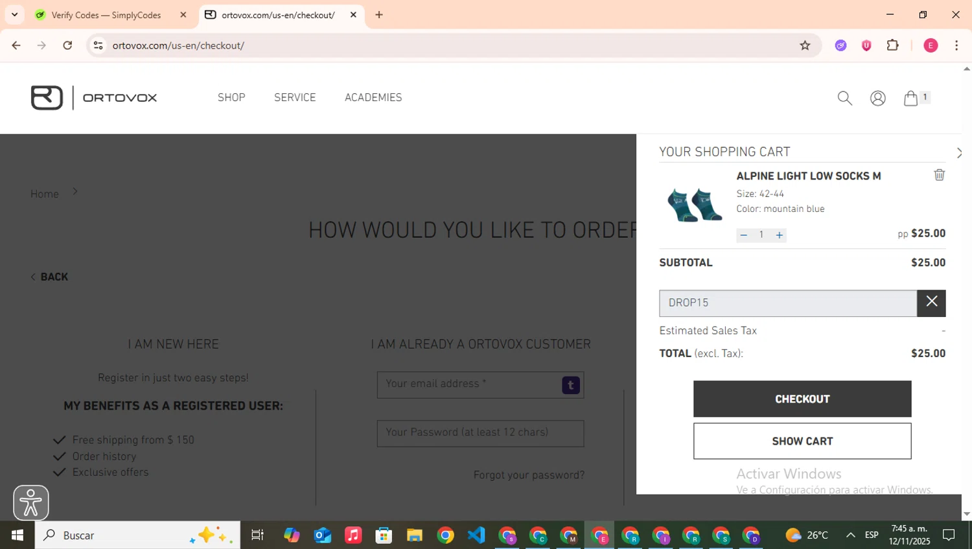The height and width of the screenshot is (549, 972).
Task: Open the clock showing 7:45 a. m.
Action: point(910,535)
